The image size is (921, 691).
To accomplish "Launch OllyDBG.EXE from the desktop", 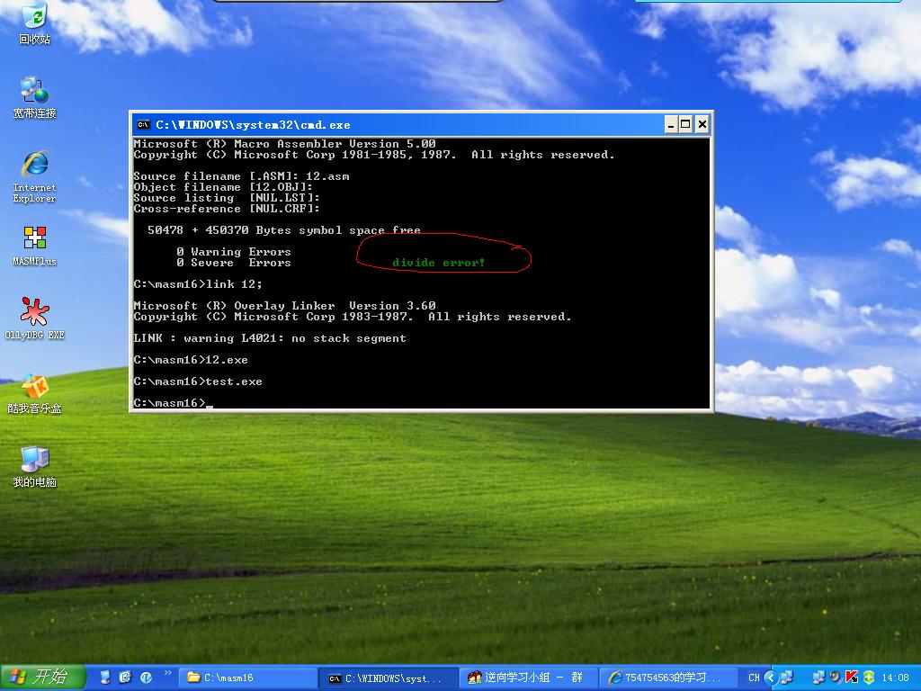I will coord(35,319).
